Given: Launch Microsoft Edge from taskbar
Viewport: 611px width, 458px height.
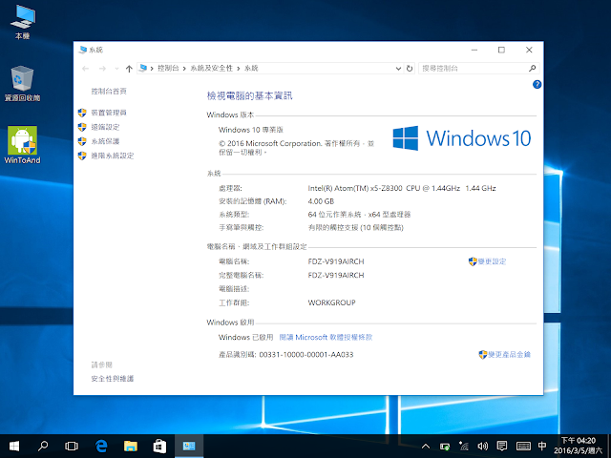Looking at the screenshot, I should click(101, 446).
